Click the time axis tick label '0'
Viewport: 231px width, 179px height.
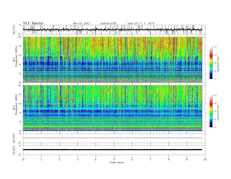tap(23, 159)
